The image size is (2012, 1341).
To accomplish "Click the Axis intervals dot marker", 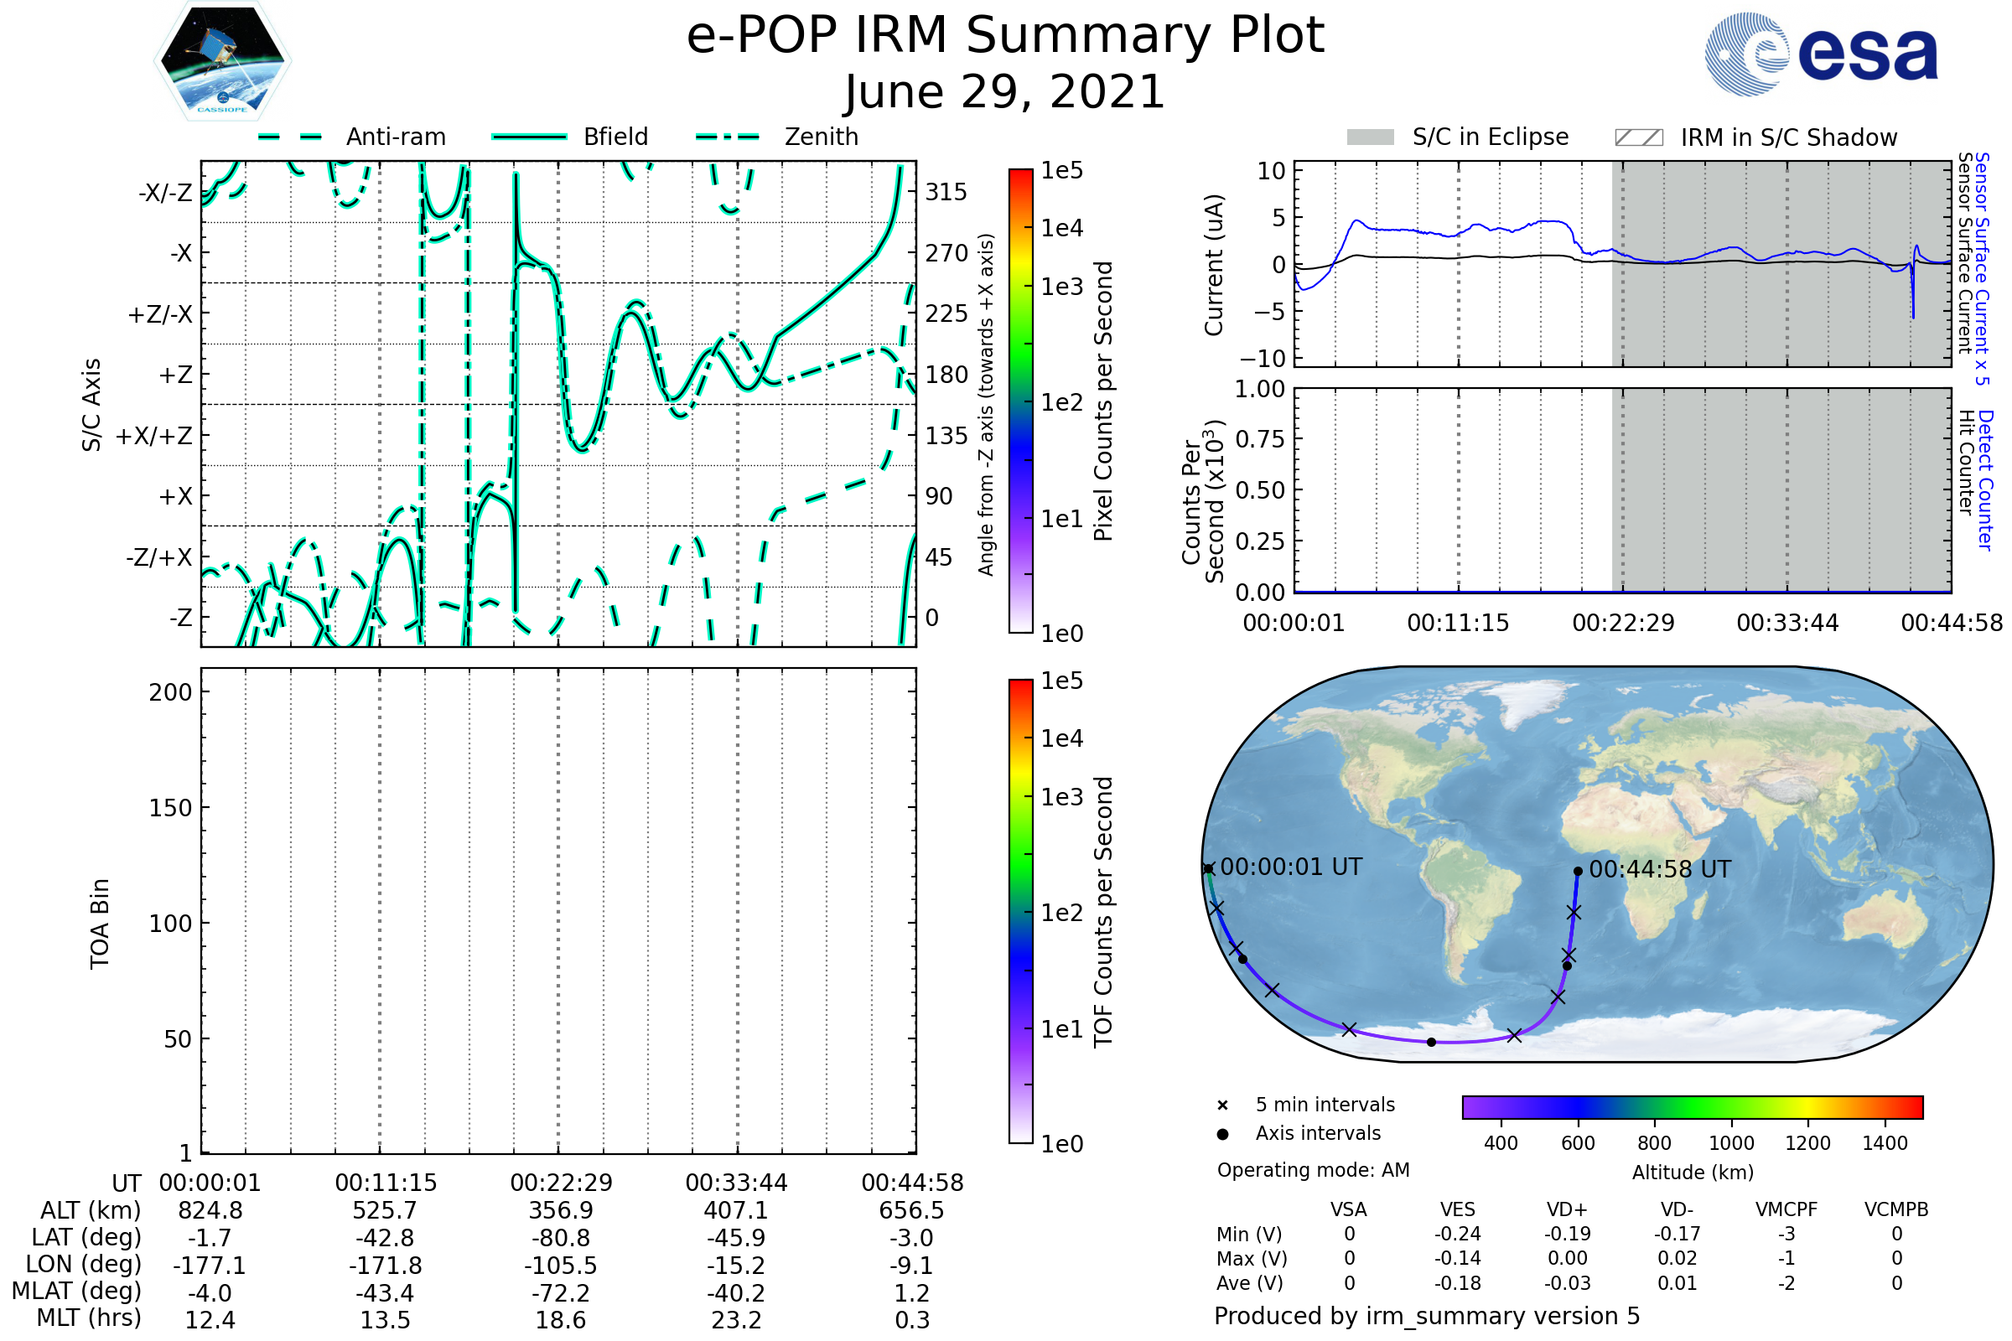I will tap(1222, 1134).
